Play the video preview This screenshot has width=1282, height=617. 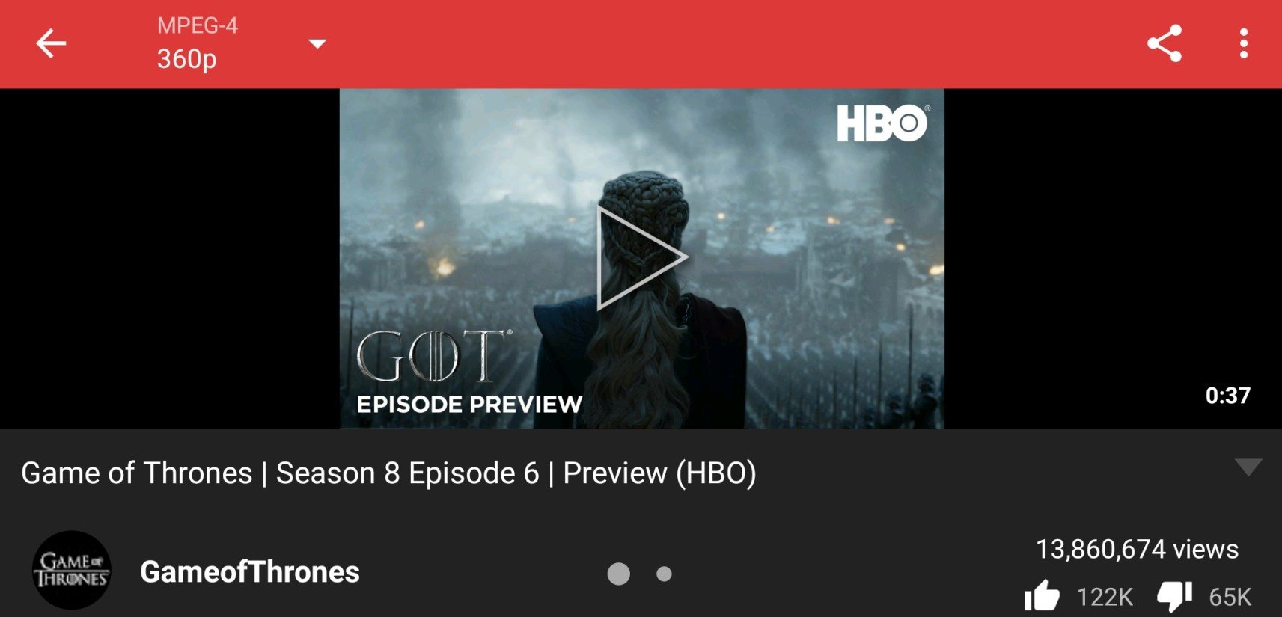click(641, 257)
